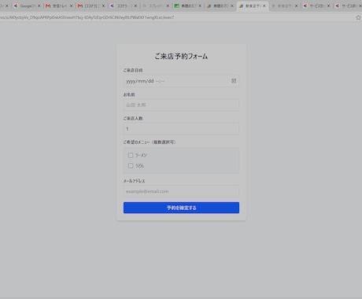Viewport: 362px width, 299px height.
Task: Click the ご来店人数 label
Action: click(x=133, y=118)
